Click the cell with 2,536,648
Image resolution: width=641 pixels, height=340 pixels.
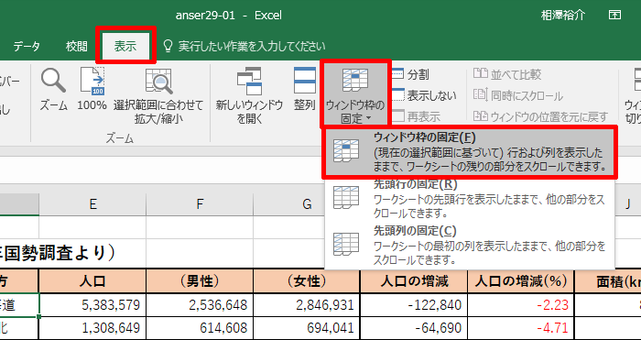(x=200, y=305)
